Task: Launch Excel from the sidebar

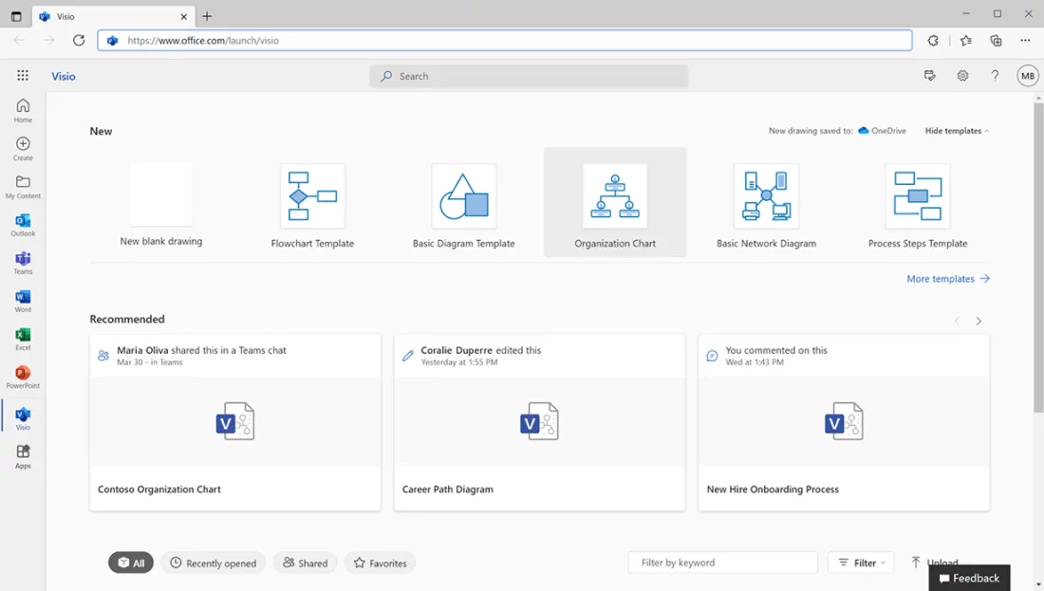Action: (x=23, y=339)
